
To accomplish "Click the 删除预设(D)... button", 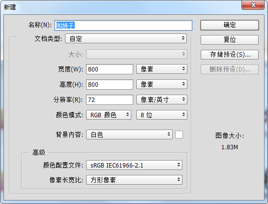I will [x=230, y=69].
